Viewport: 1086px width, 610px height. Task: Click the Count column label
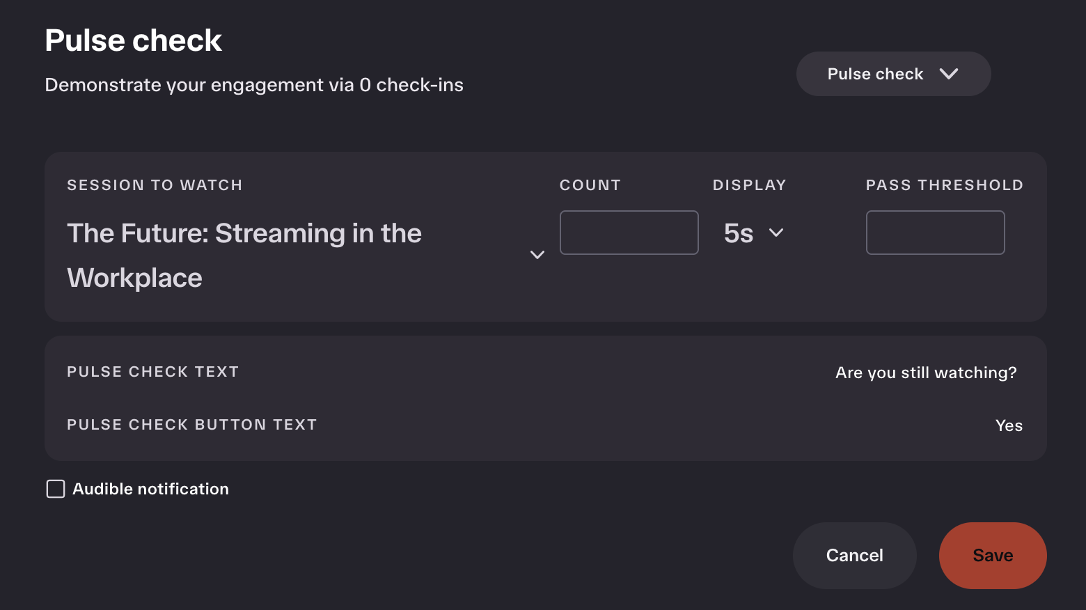(590, 185)
